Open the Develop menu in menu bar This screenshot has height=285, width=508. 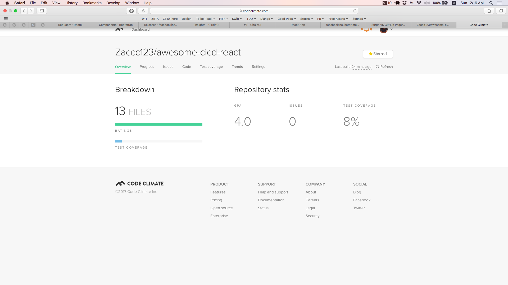[113, 3]
